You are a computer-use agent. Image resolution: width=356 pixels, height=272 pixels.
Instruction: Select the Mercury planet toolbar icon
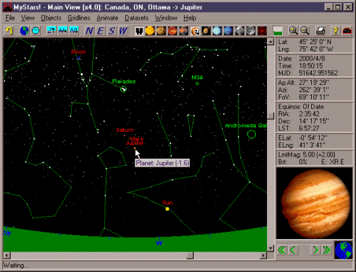tap(162, 31)
